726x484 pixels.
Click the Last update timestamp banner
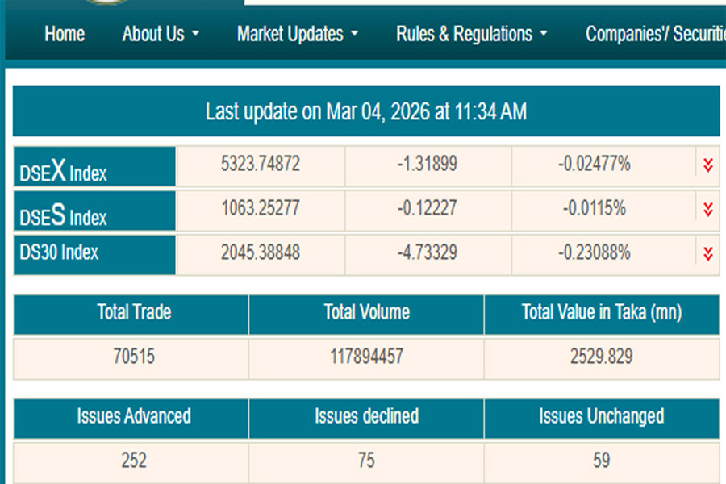pos(365,111)
